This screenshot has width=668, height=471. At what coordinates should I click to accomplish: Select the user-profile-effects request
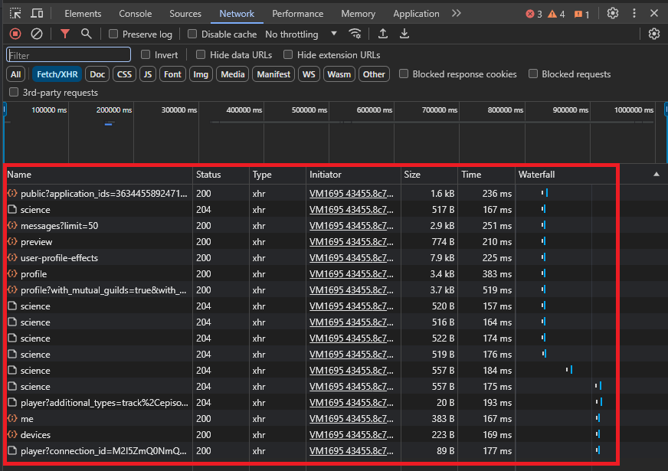(x=59, y=258)
